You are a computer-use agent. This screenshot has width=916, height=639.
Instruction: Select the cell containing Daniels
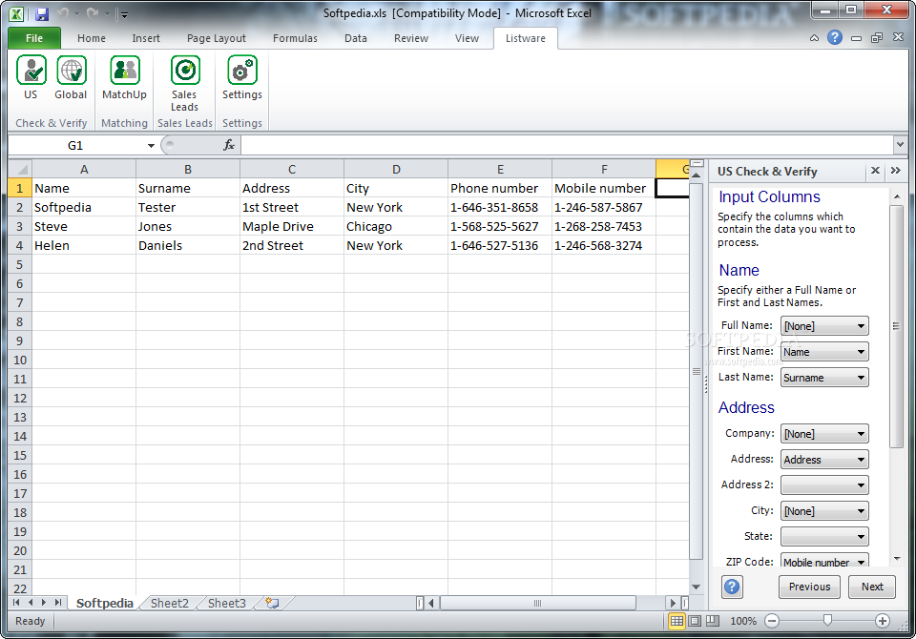click(188, 246)
